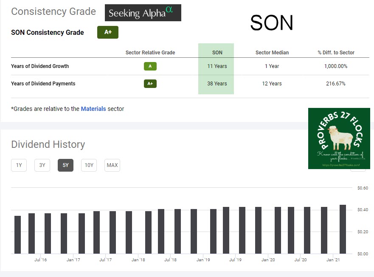374x277 pixels.
Task: Show MAX dividend history range
Action: [112, 165]
